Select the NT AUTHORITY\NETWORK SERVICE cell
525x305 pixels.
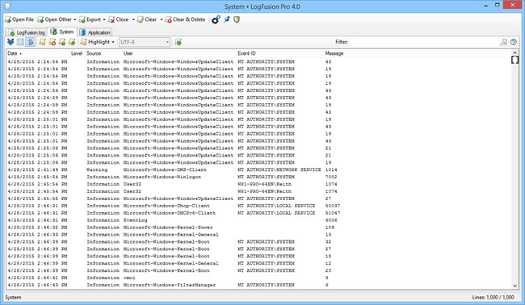click(279, 170)
